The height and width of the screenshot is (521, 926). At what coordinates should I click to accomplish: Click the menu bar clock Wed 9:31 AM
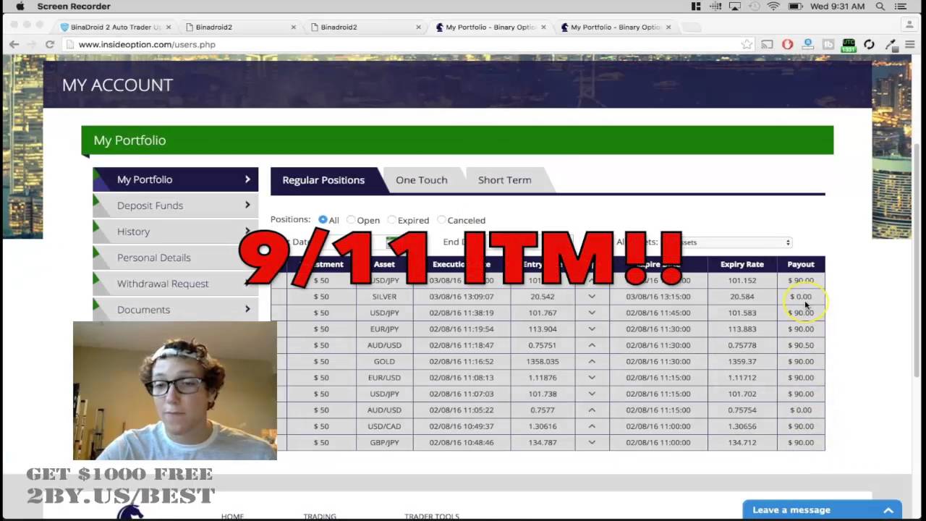838,7
